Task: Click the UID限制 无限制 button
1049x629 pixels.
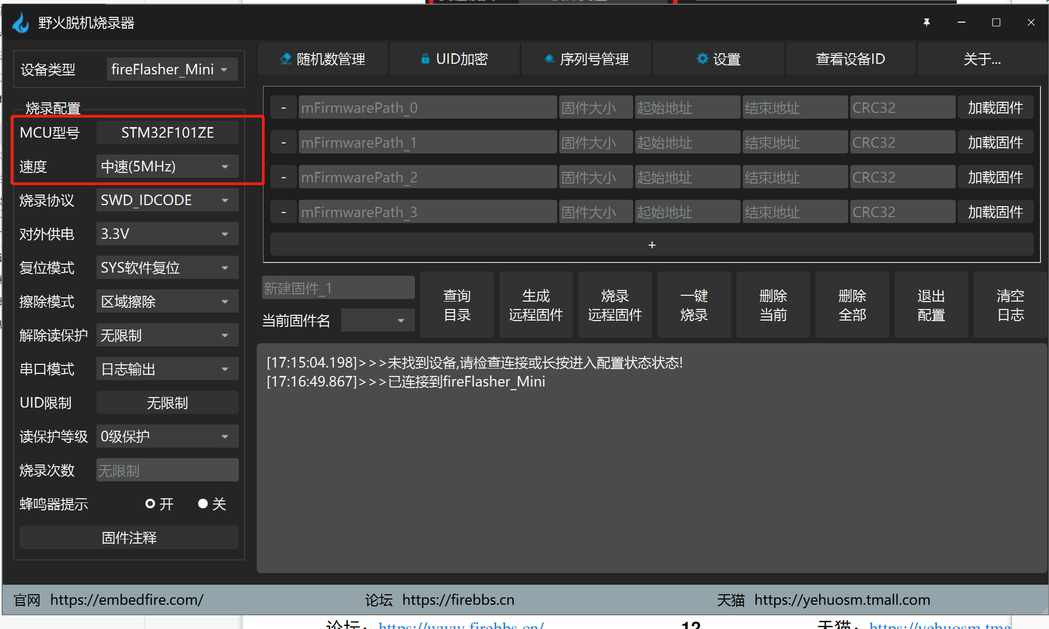Action: coord(167,403)
